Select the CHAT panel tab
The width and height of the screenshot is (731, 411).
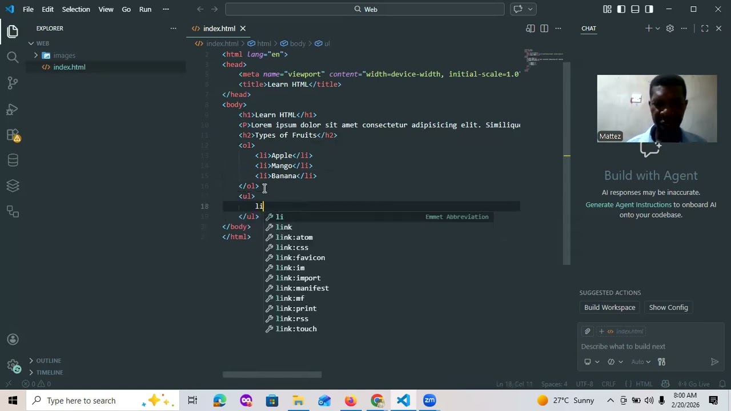point(589,29)
